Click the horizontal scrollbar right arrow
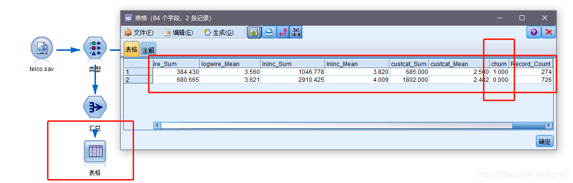The height and width of the screenshot is (183, 573). (549, 125)
